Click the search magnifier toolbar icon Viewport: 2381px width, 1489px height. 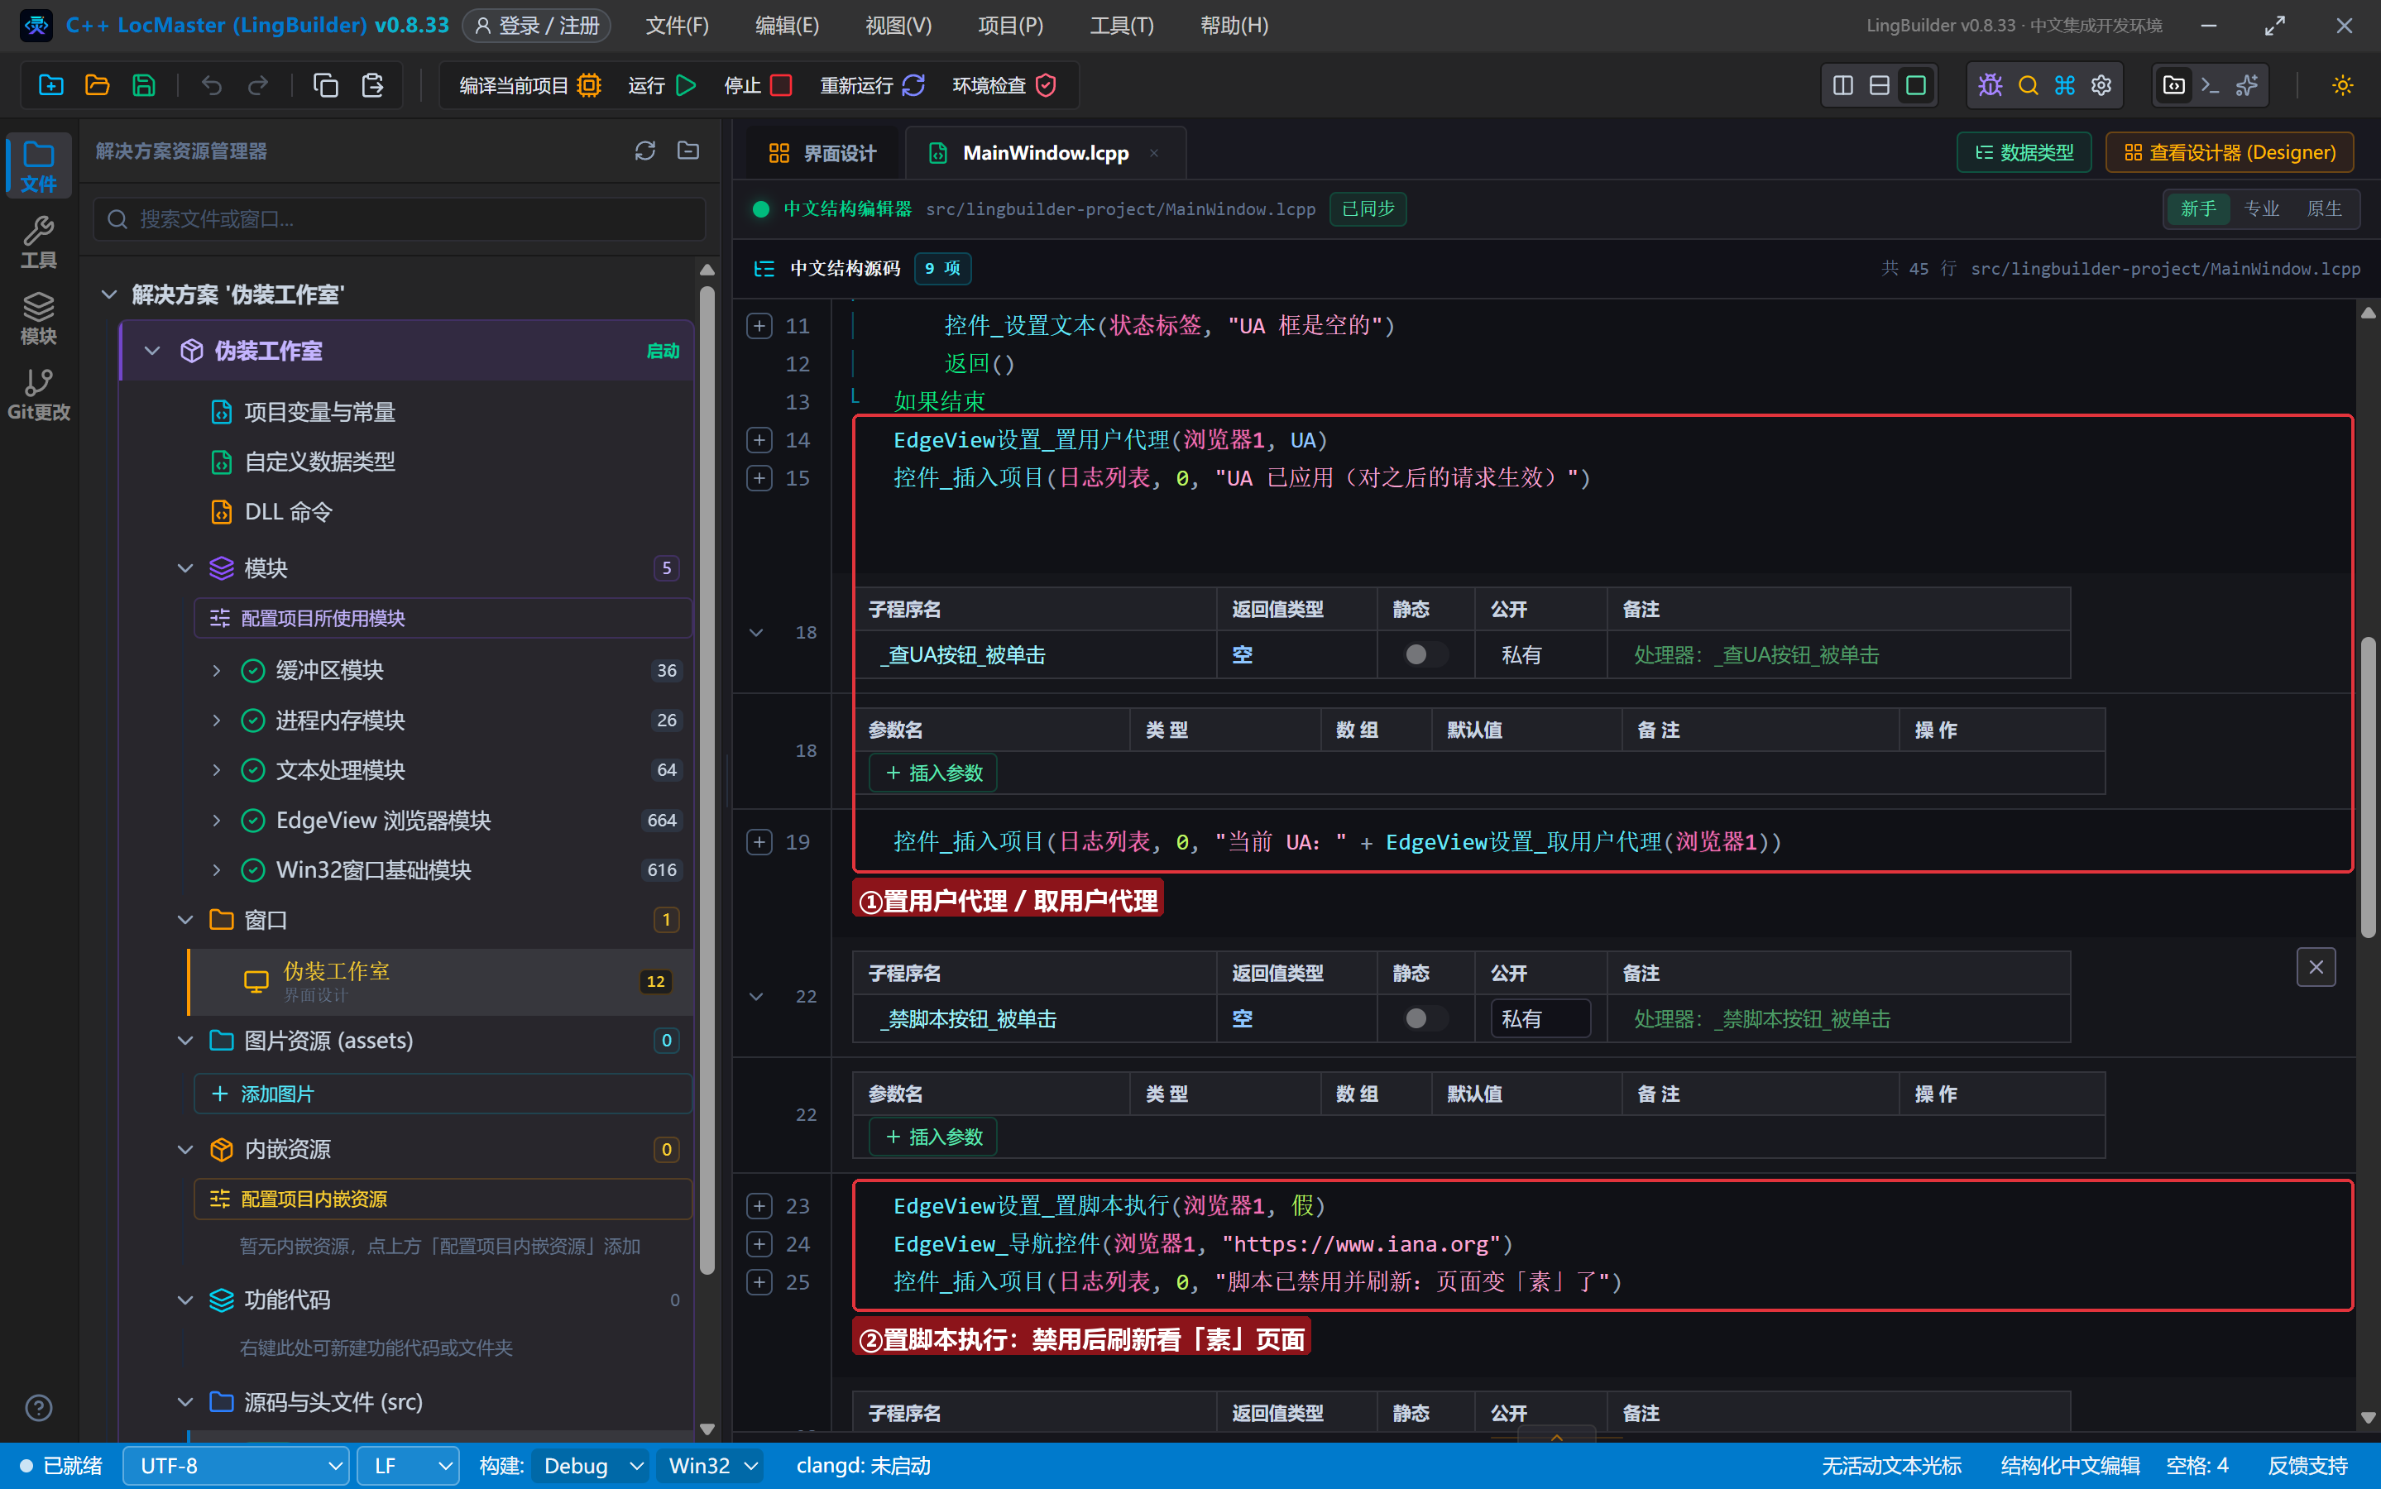pyautogui.click(x=2028, y=86)
